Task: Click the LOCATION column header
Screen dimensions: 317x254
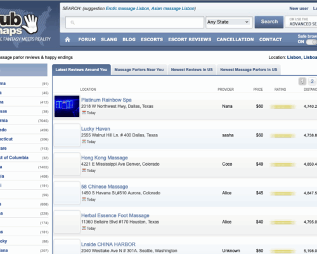Action: 88,90
